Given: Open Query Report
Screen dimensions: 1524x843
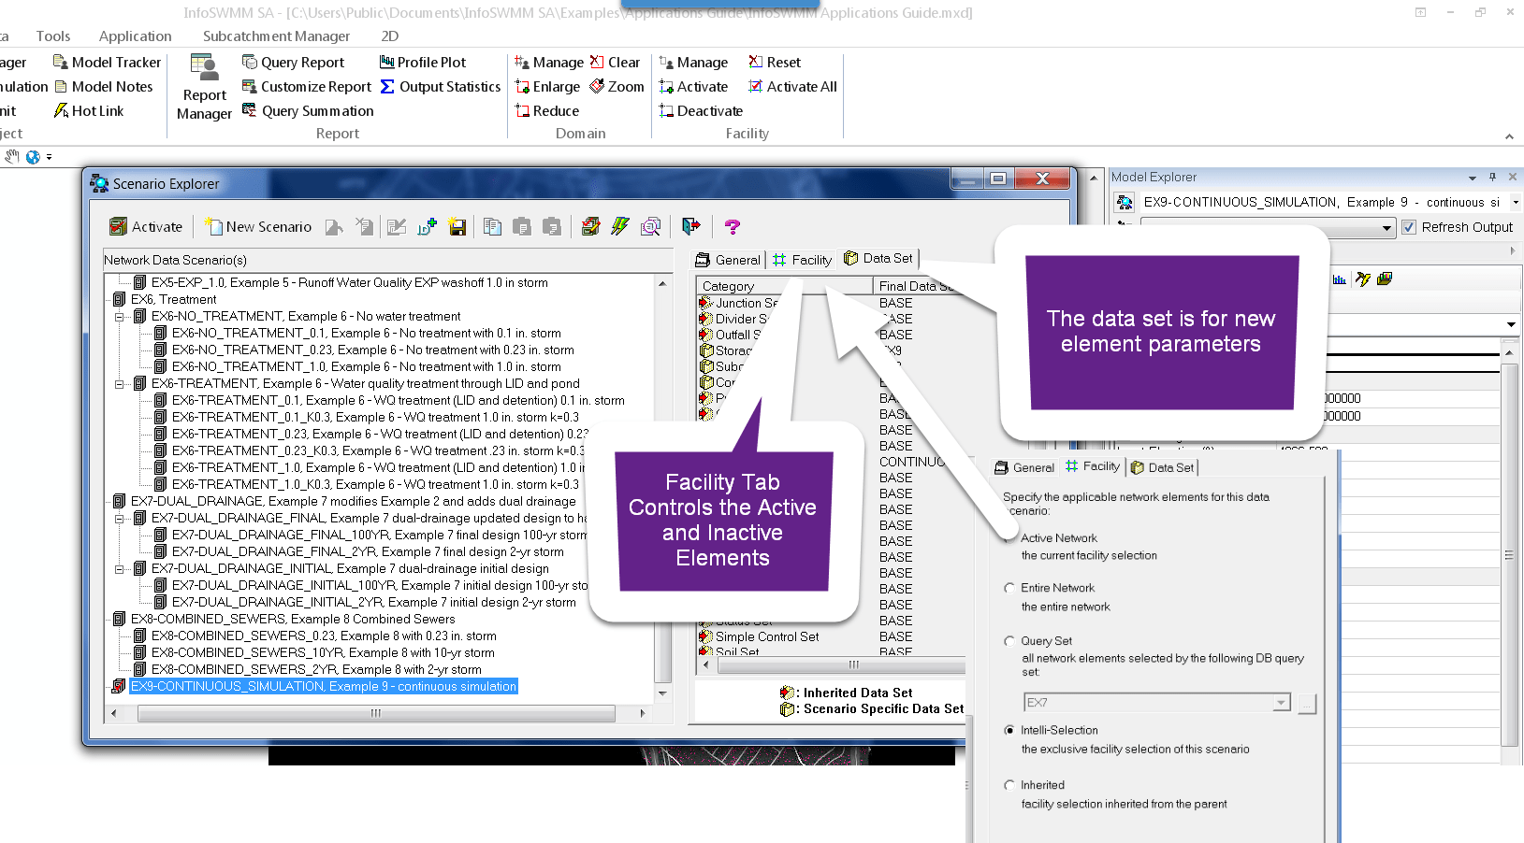Looking at the screenshot, I should (293, 62).
